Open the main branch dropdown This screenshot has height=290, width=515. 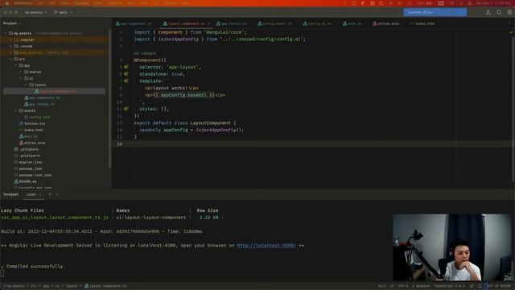point(63,12)
